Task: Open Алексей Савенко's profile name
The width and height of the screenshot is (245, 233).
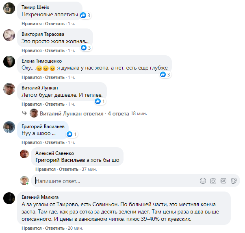Action: [x=55, y=153]
